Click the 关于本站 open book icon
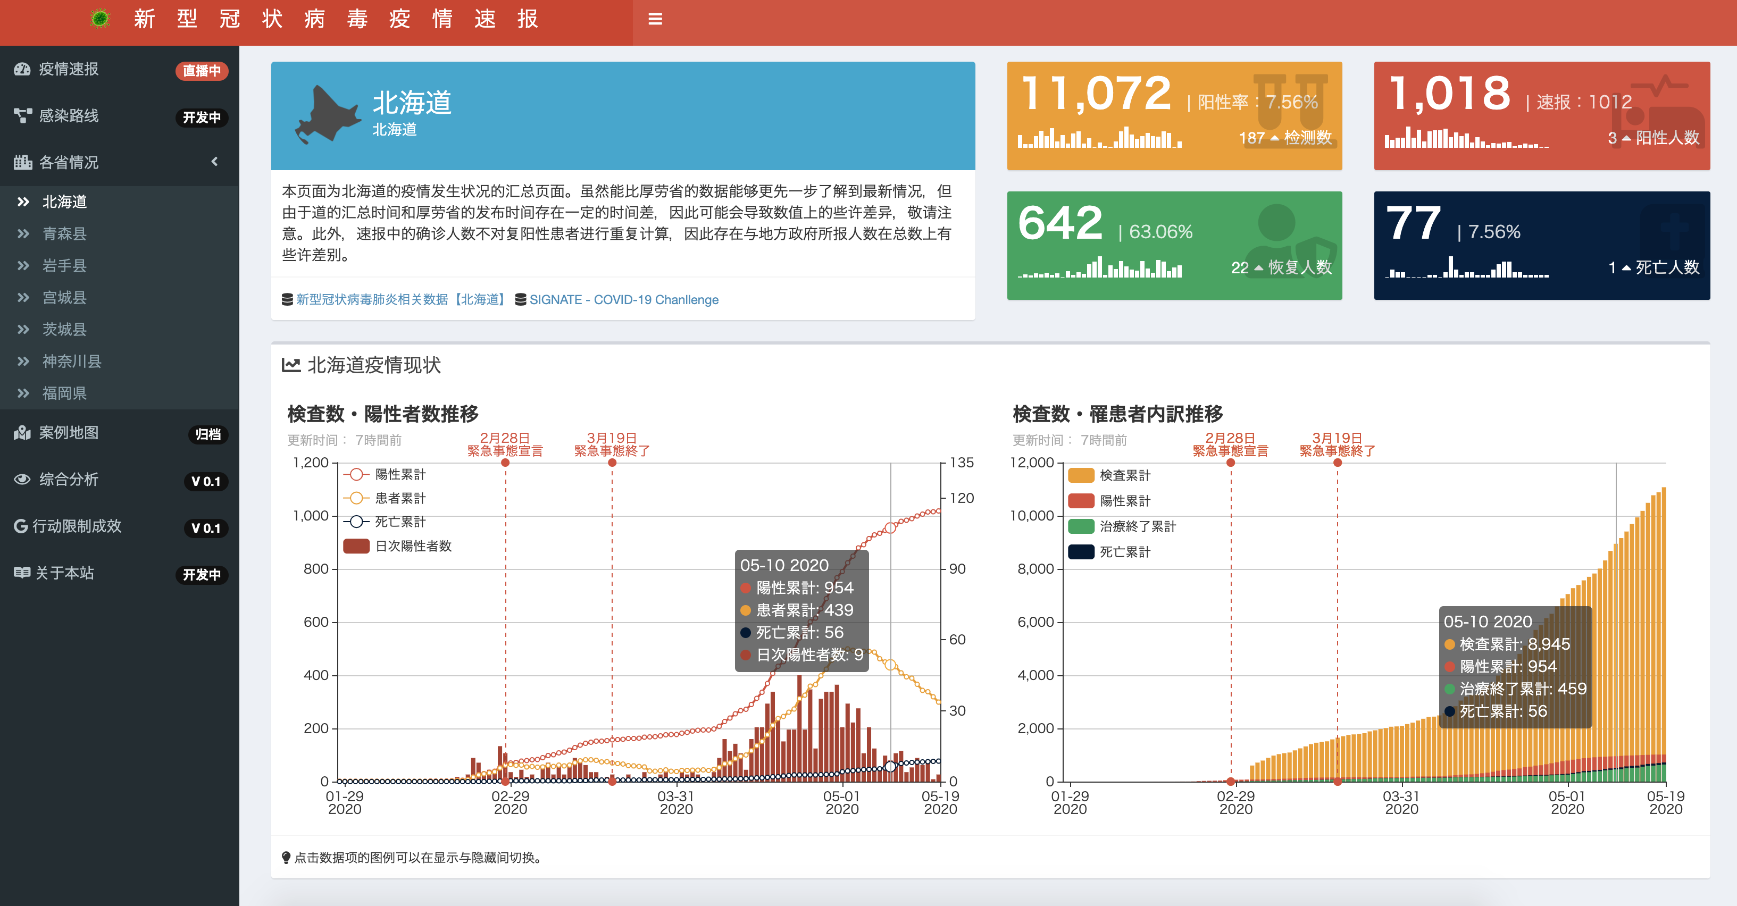 click(x=22, y=573)
